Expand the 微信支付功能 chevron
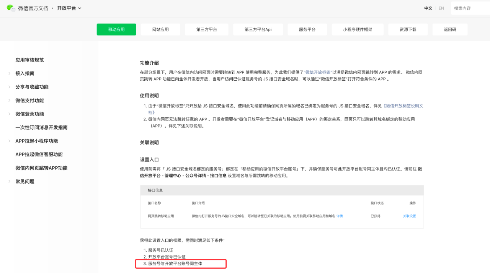This screenshot has height=273, width=490. pyautogui.click(x=9, y=101)
